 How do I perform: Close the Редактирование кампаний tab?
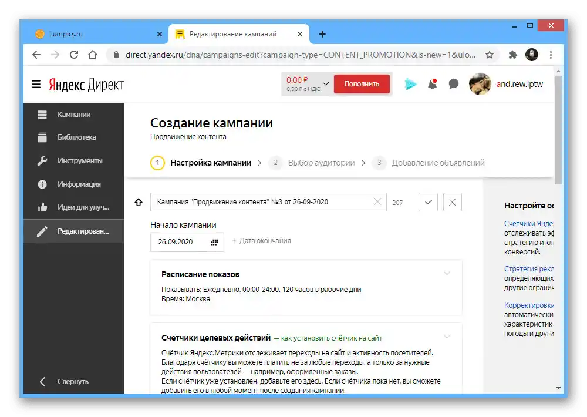pos(300,34)
